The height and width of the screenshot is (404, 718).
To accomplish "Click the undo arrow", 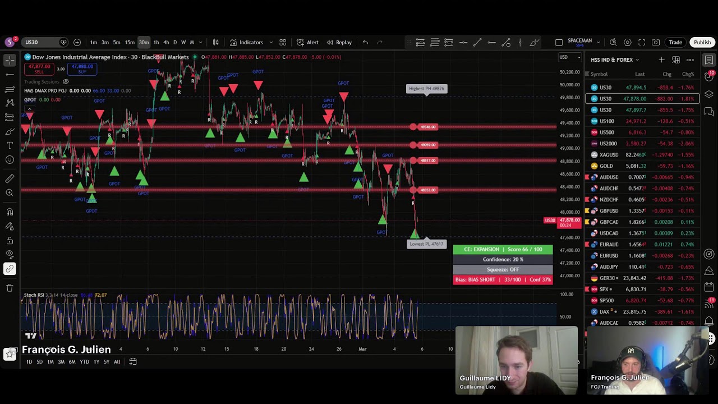I will [x=365, y=42].
